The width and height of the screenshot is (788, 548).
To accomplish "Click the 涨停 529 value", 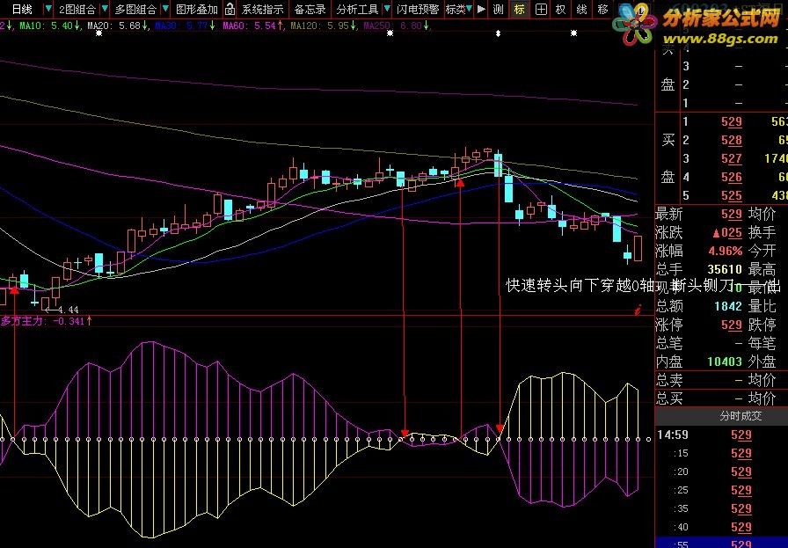I will click(731, 325).
